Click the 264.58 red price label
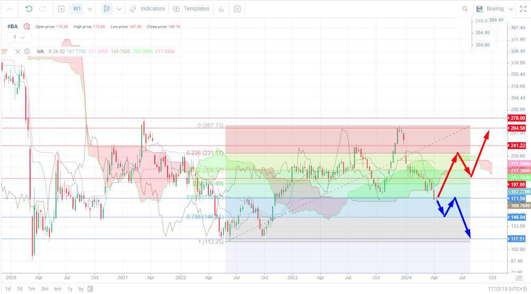The image size is (531, 294). pyautogui.click(x=517, y=128)
